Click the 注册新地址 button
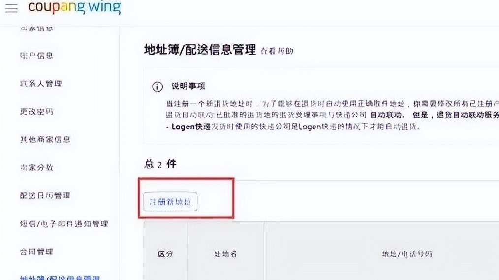This screenshot has height=280, width=499. (x=170, y=202)
